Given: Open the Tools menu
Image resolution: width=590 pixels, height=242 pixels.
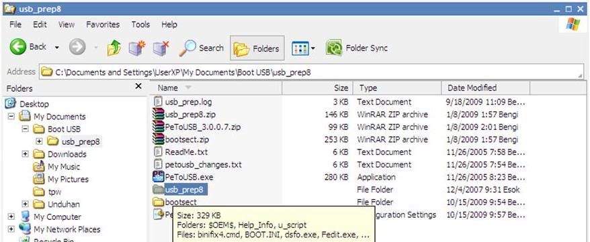Looking at the screenshot, I should click(140, 24).
